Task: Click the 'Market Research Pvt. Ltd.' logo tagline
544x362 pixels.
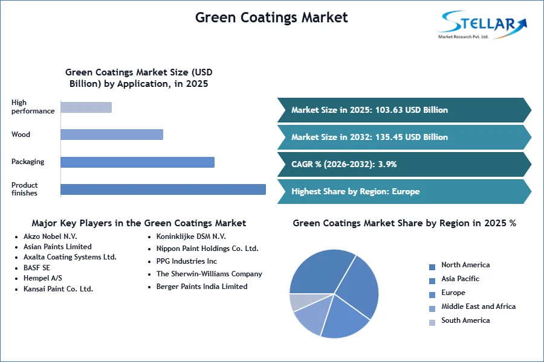Action: (x=464, y=37)
